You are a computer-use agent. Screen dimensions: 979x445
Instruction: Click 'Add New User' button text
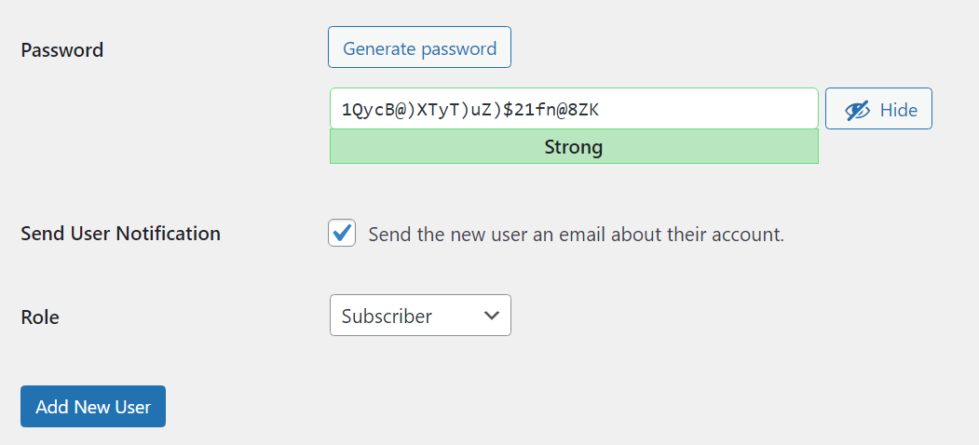pyautogui.click(x=93, y=407)
